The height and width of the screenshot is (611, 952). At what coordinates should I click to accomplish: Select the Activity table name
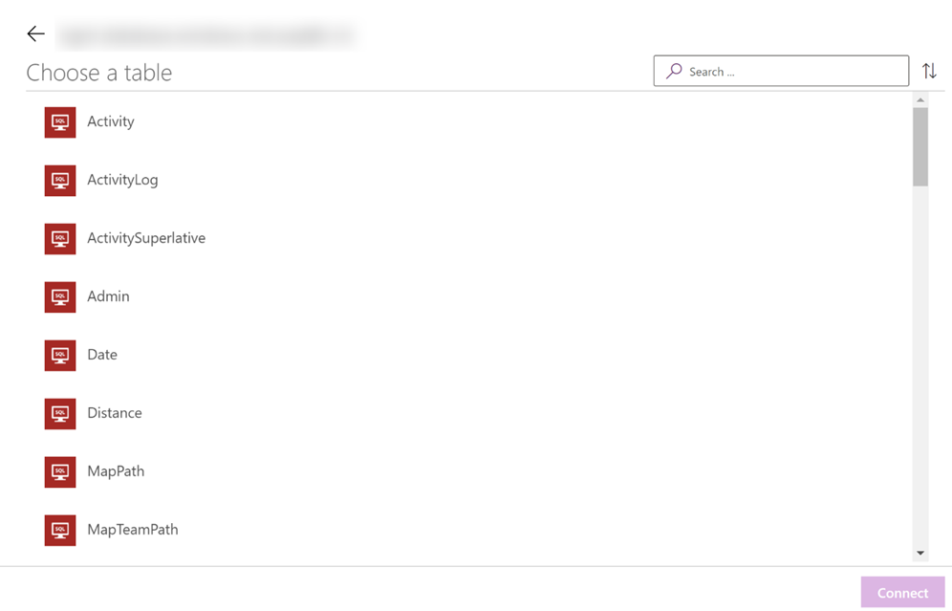coord(111,121)
